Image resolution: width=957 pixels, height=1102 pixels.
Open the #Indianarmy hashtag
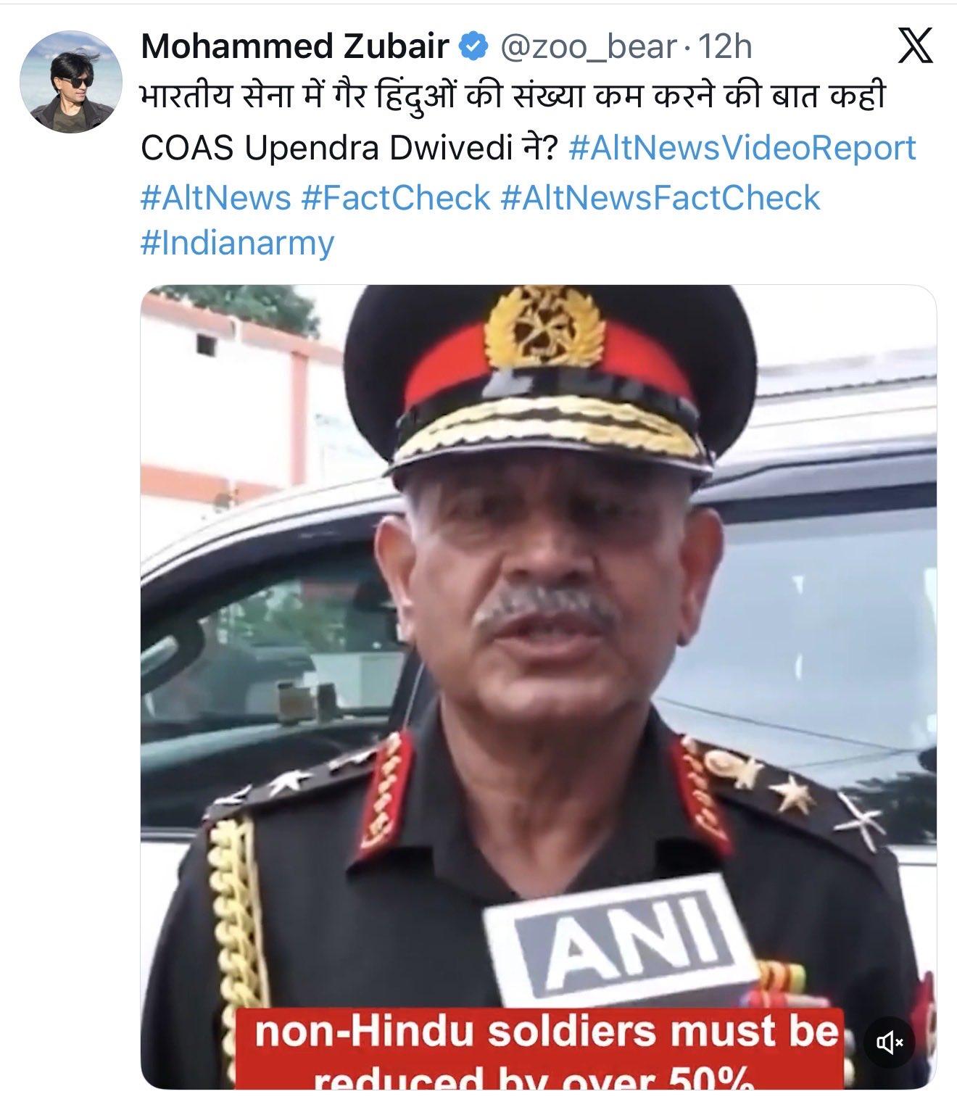(x=237, y=244)
